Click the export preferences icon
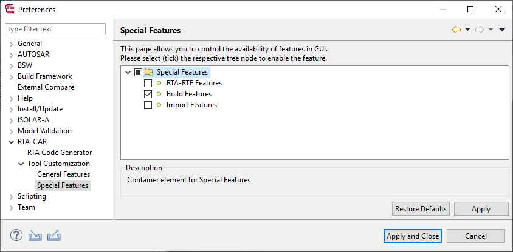The image size is (513, 252). (x=54, y=236)
